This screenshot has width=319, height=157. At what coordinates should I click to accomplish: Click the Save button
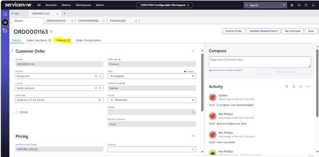click(x=311, y=31)
